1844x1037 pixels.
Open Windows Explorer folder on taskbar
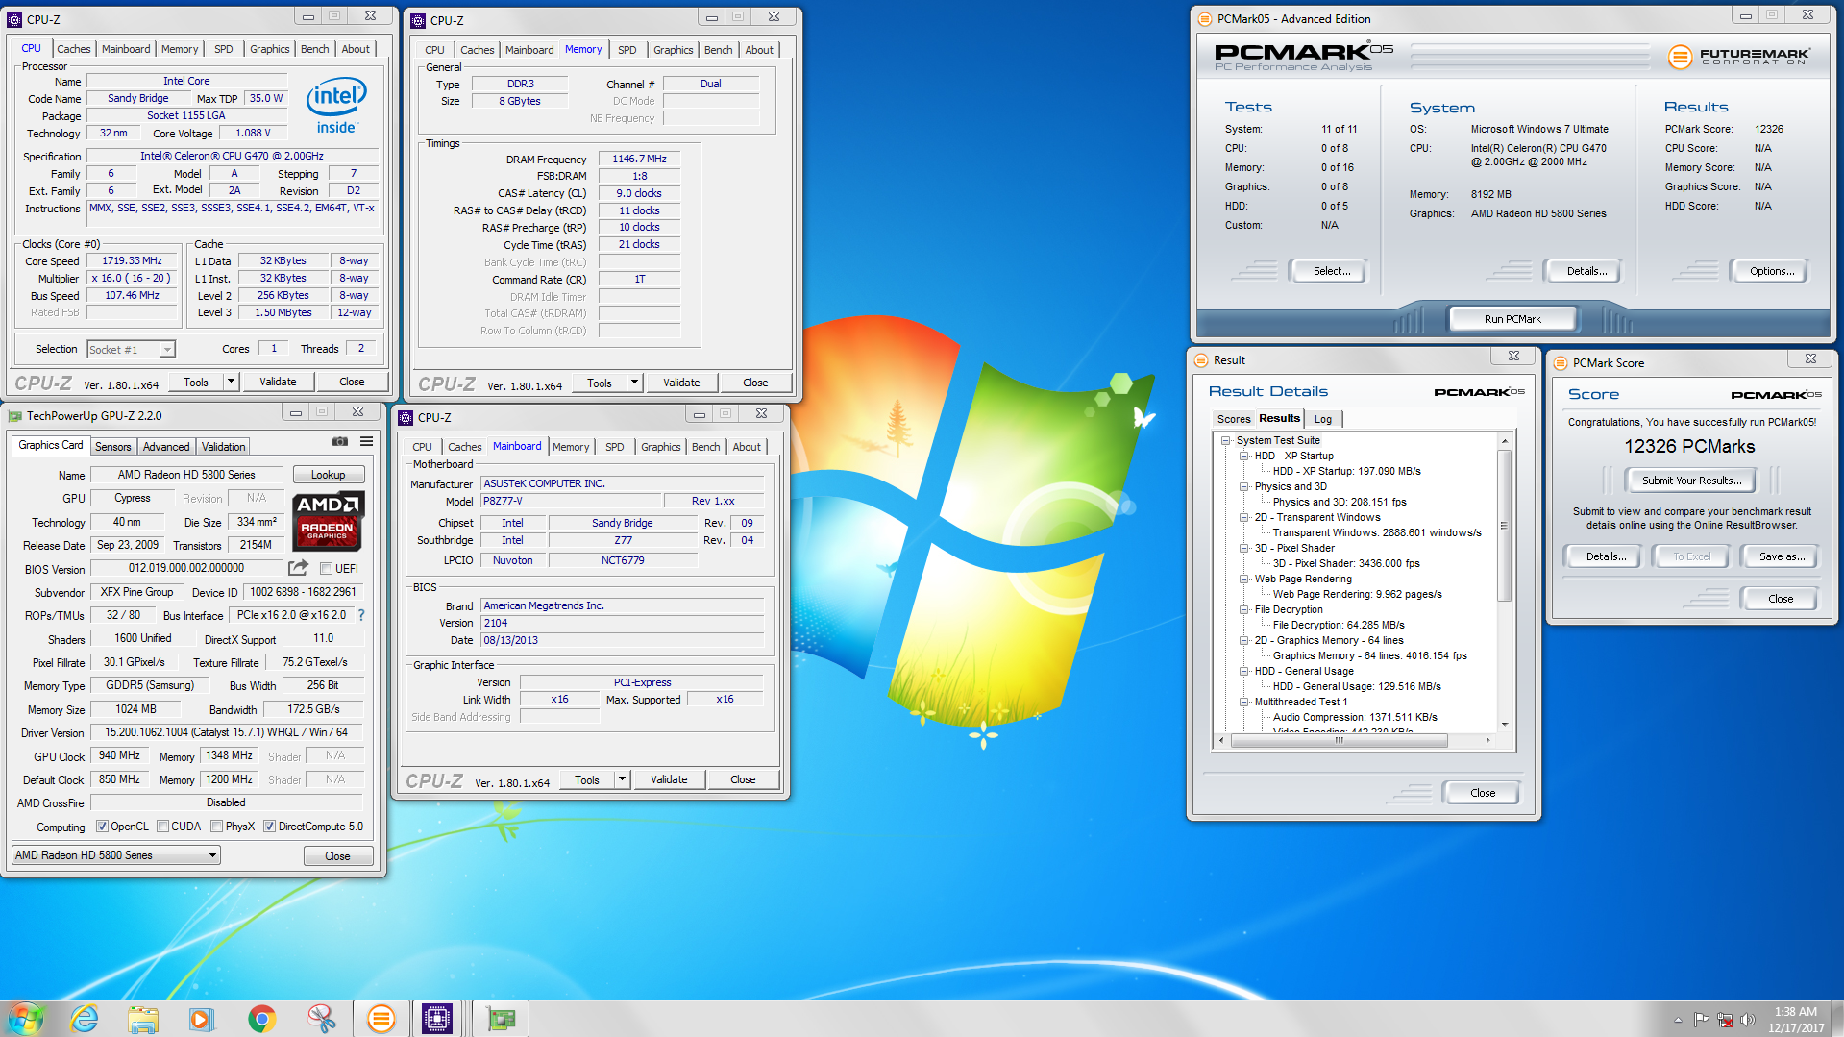[143, 1019]
